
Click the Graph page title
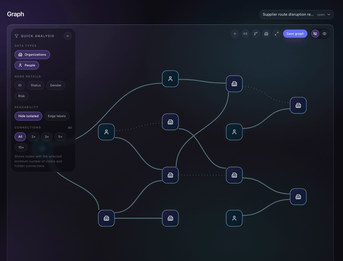point(16,14)
